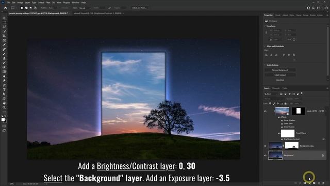Click the Intersect with Selection icon
The width and height of the screenshot is (330, 186).
click(35, 8)
